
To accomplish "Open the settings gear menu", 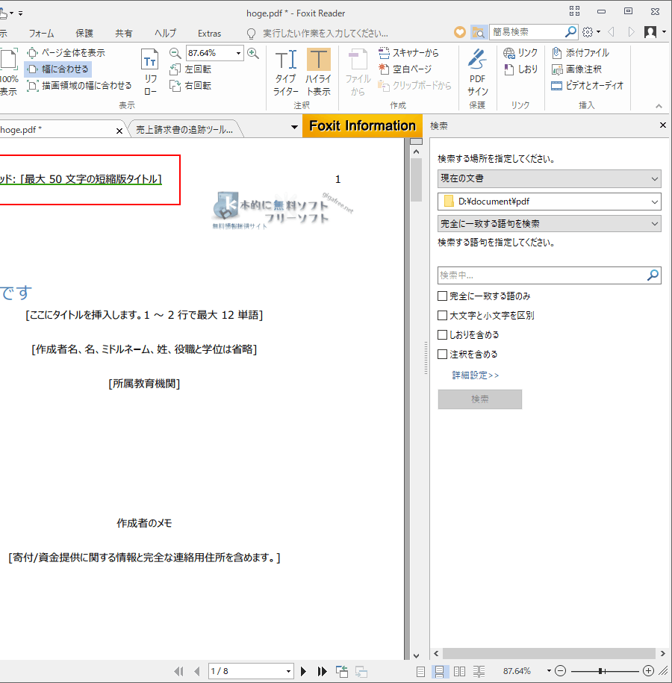I will (591, 32).
